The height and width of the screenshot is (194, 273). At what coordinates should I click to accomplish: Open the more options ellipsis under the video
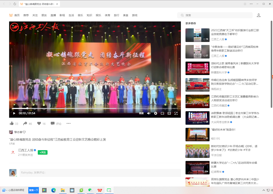(x=68, y=123)
